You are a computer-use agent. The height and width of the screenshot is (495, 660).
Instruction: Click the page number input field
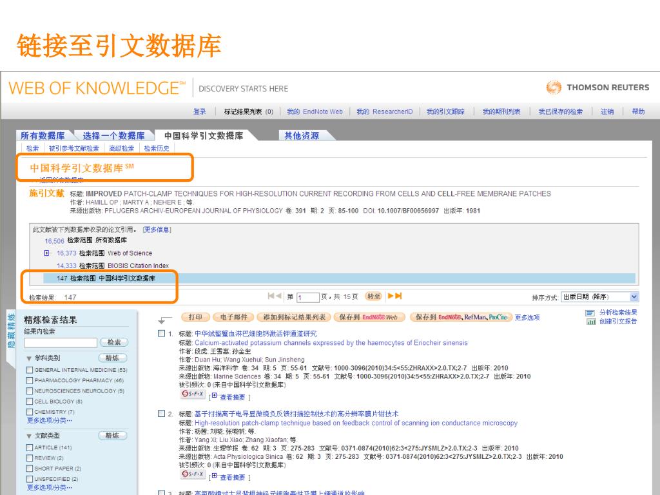[307, 297]
